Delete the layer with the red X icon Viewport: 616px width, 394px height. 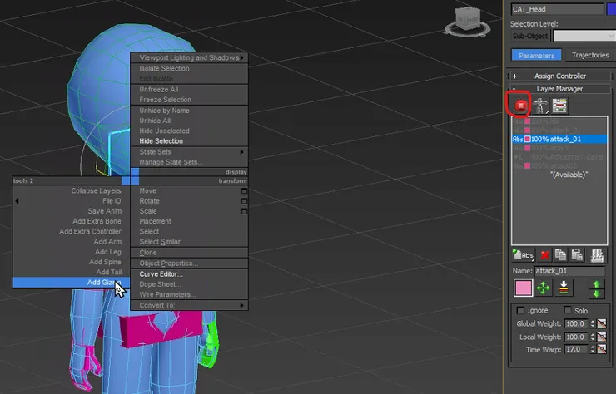544,254
